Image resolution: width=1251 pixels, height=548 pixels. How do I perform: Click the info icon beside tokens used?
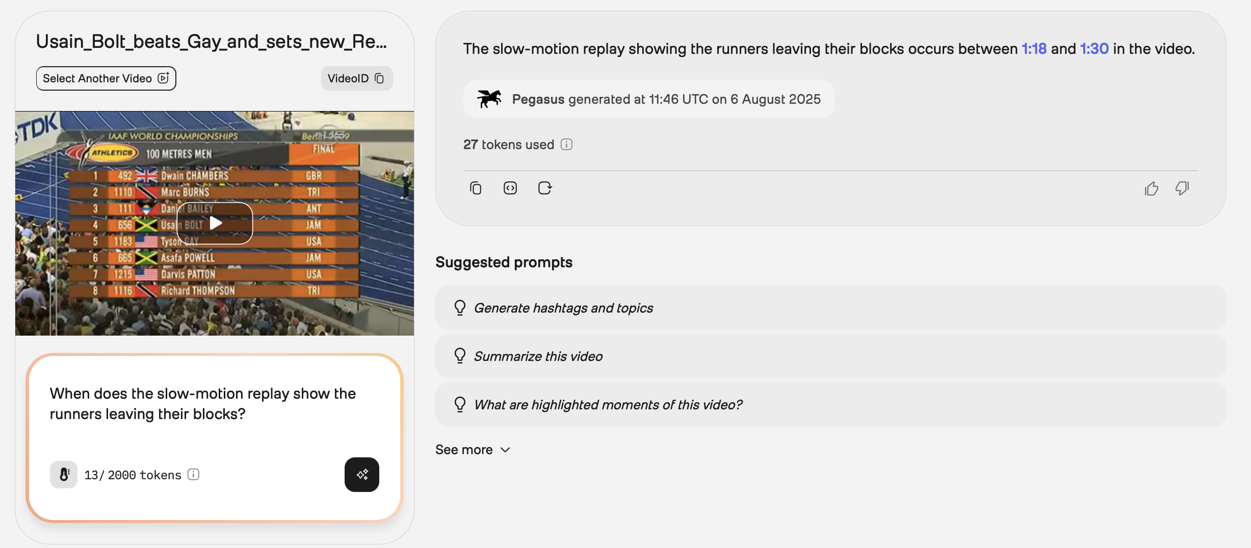point(566,145)
